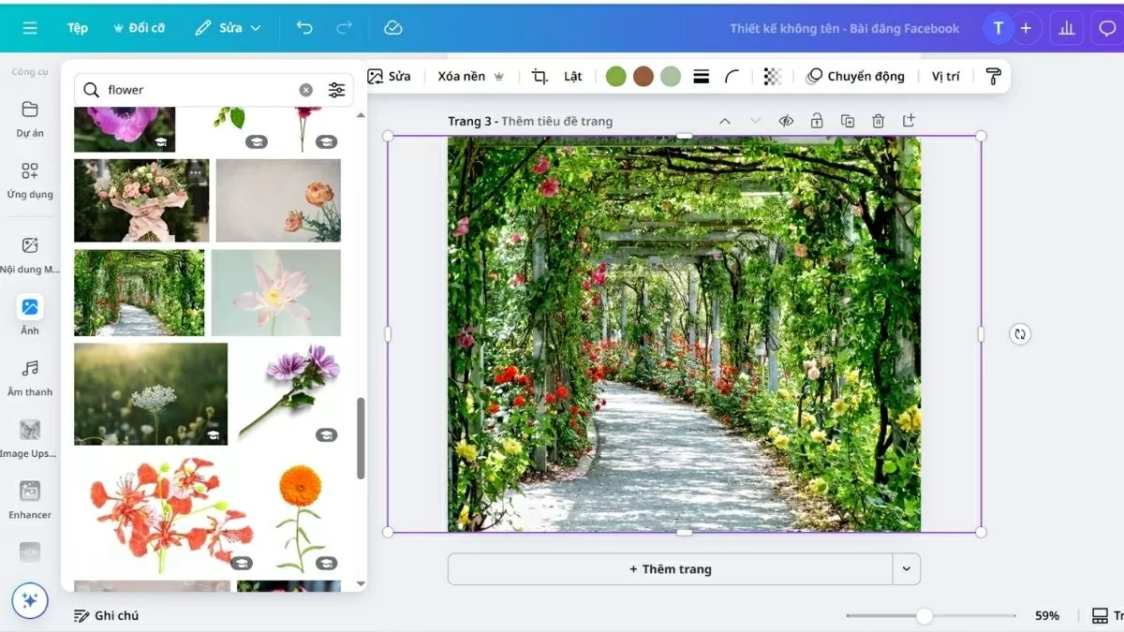This screenshot has height=632, width=1124.
Task: Click the pink lotus flower thumbnail
Action: click(x=275, y=292)
